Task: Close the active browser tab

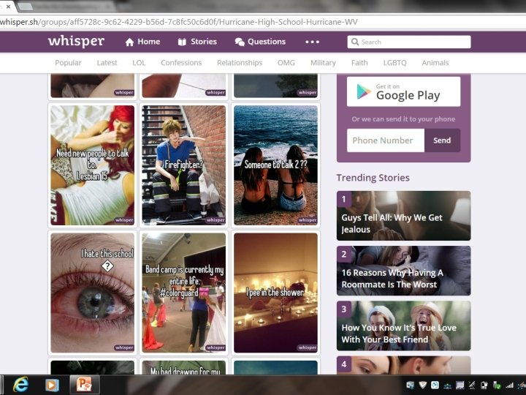Action: click(x=8, y=7)
